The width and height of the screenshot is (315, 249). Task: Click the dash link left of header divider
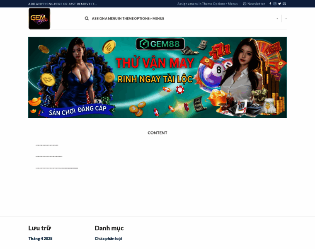(x=277, y=19)
